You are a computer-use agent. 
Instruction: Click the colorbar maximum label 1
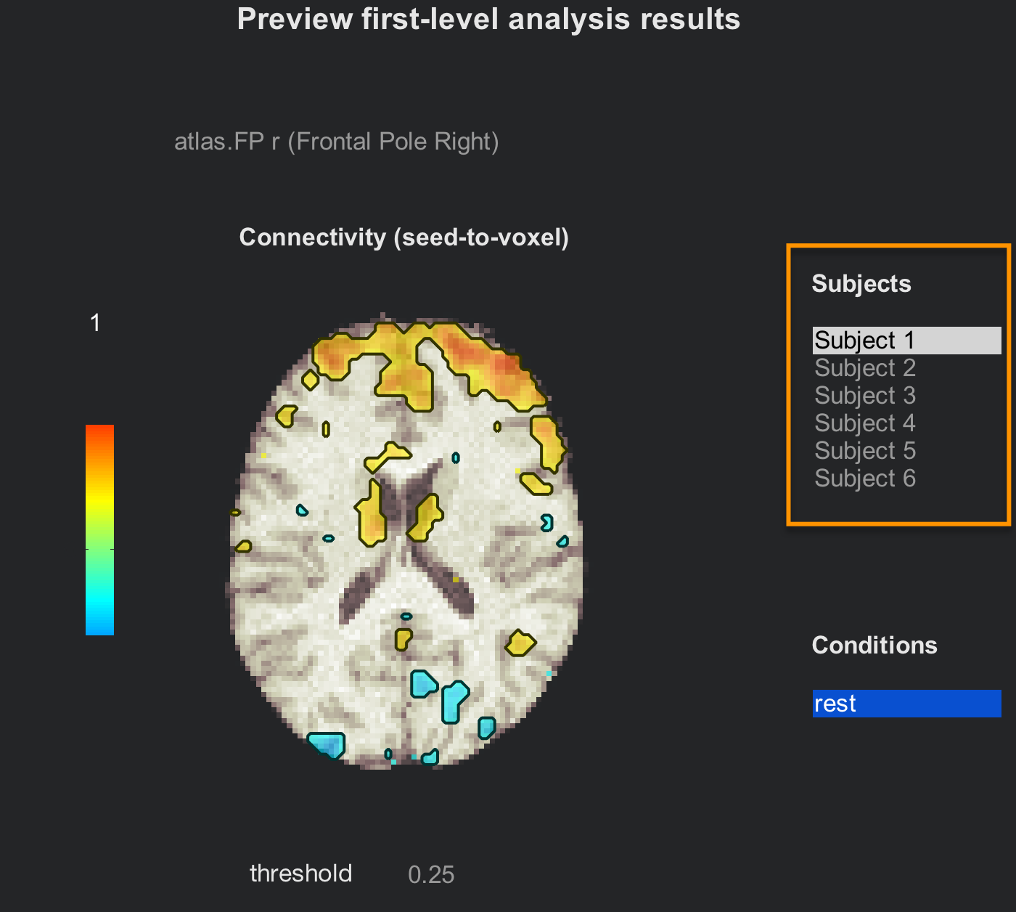95,323
